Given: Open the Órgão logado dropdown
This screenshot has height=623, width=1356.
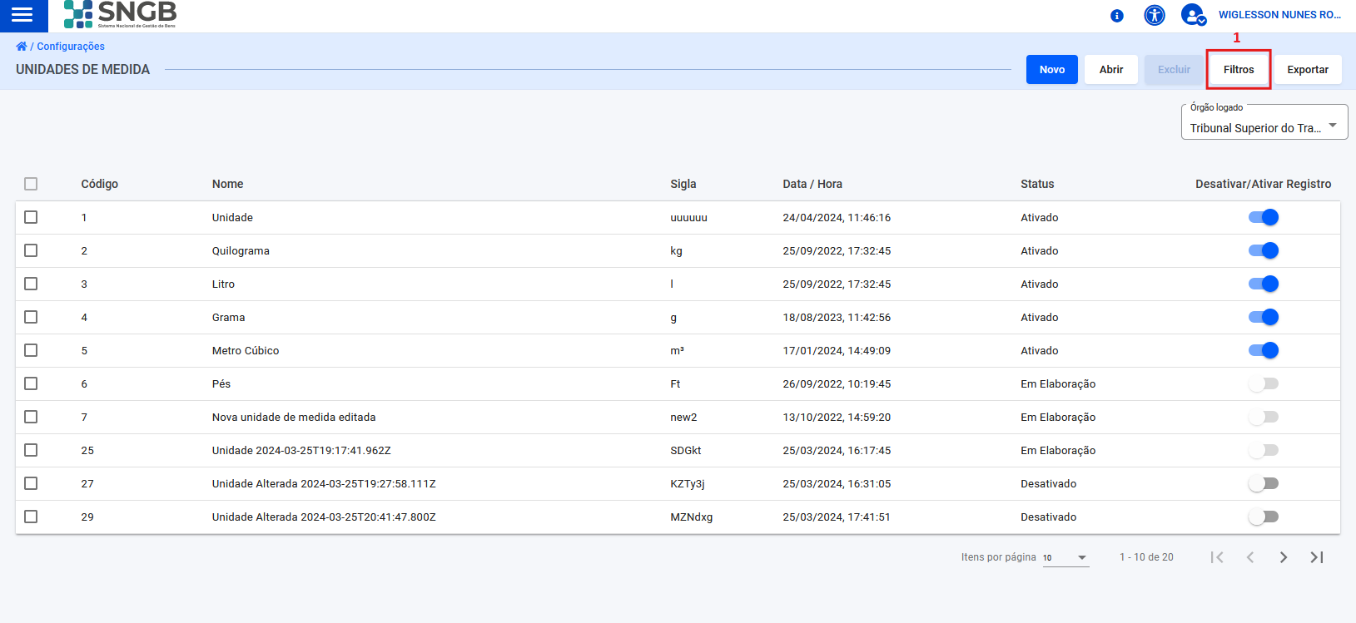Looking at the screenshot, I should (x=1264, y=122).
